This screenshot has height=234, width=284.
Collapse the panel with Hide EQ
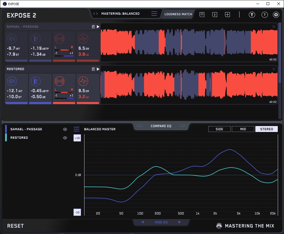161,222
